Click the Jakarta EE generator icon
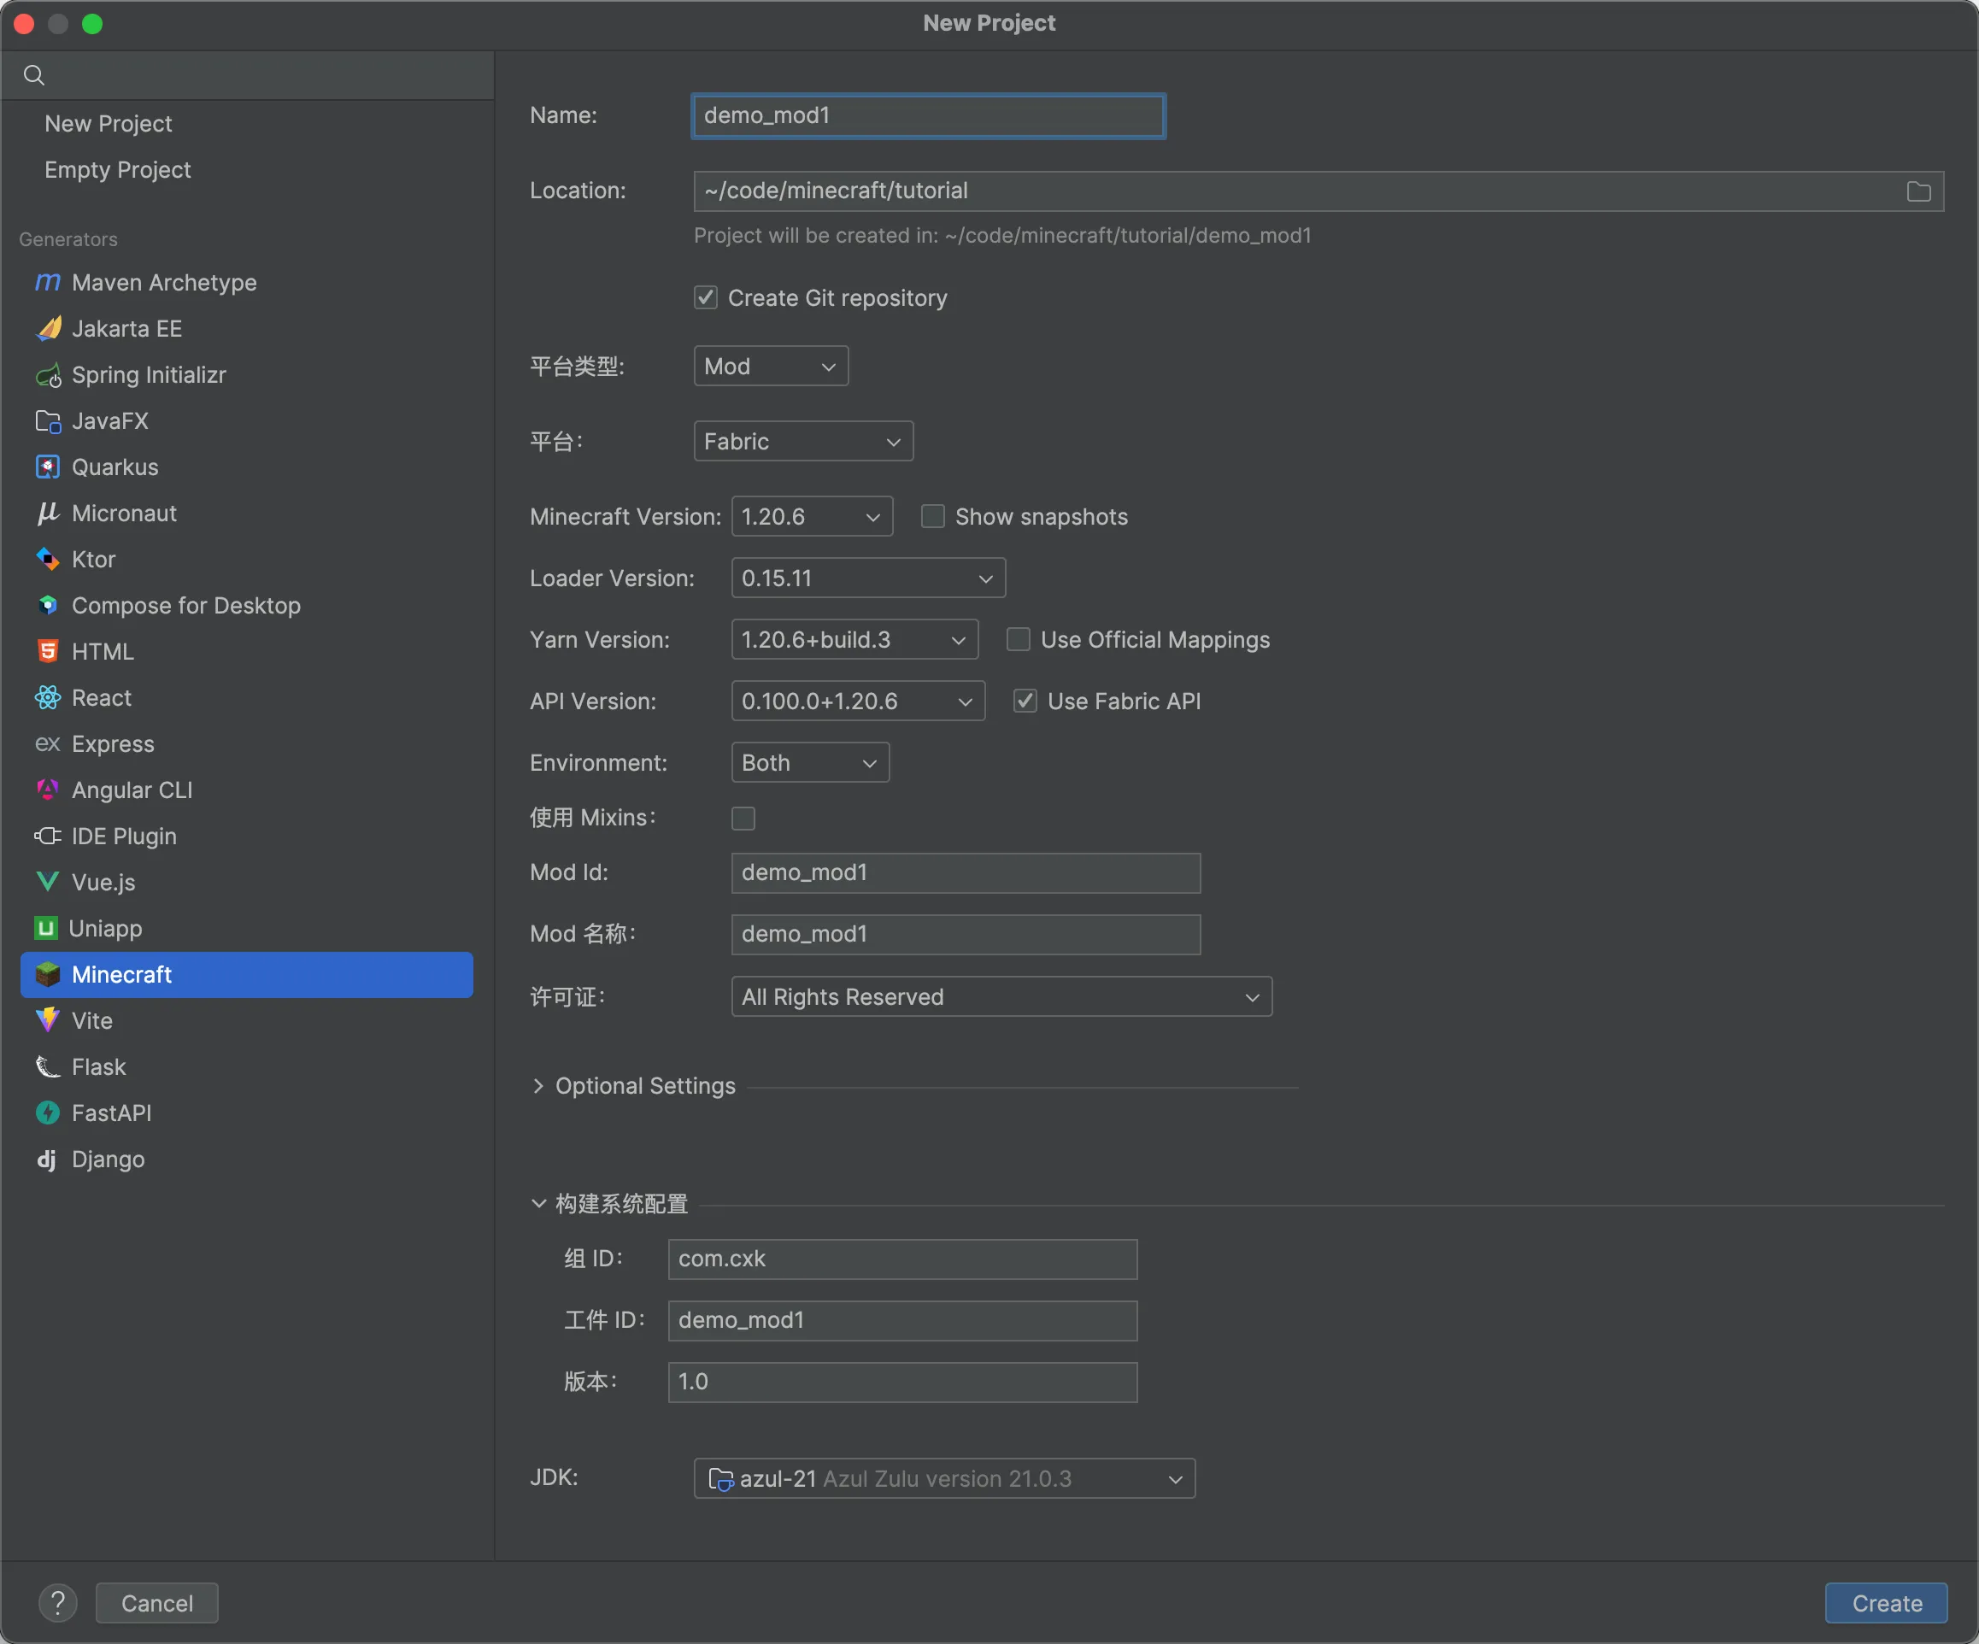 [x=47, y=329]
